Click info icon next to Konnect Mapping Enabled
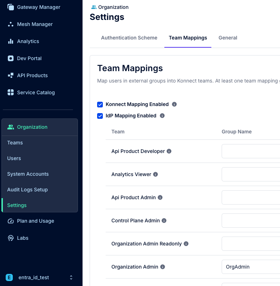The height and width of the screenshot is (286, 280). coord(174,104)
